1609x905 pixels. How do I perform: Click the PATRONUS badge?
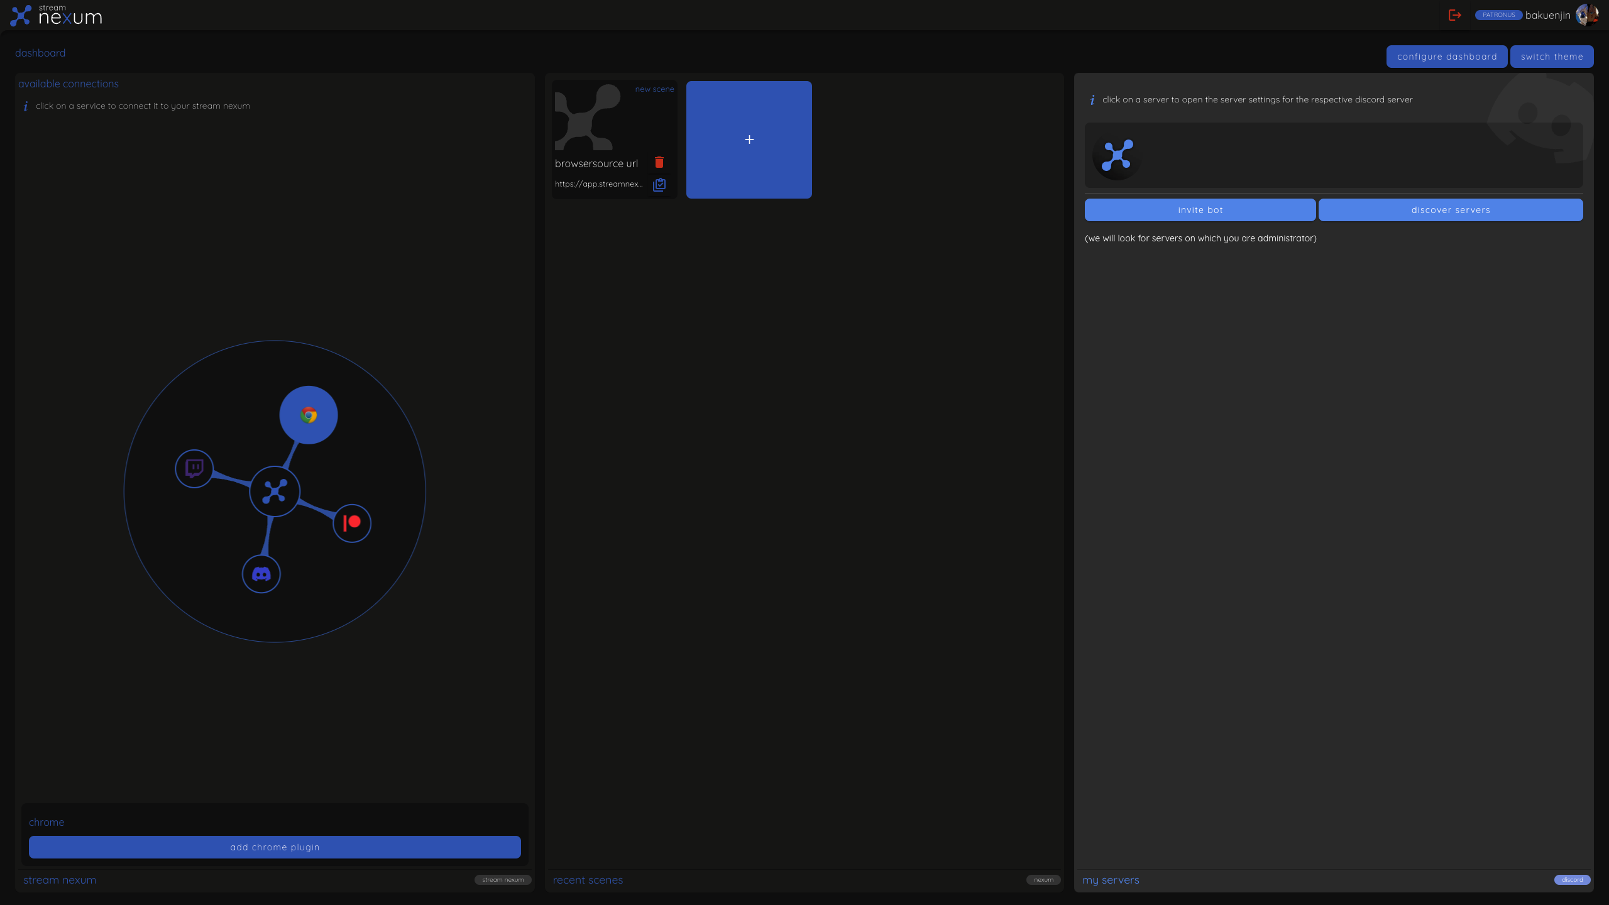tap(1498, 15)
